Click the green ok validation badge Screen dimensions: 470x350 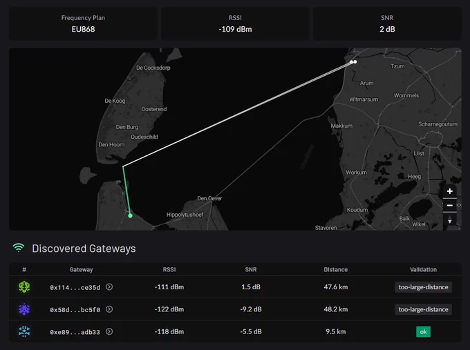[x=423, y=332]
